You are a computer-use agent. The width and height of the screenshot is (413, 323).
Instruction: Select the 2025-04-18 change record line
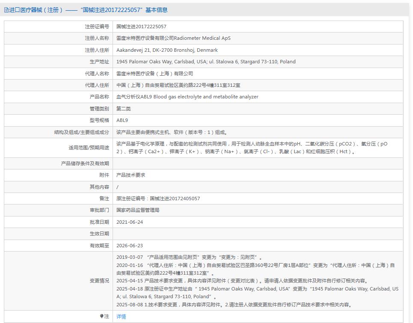tap(257, 293)
